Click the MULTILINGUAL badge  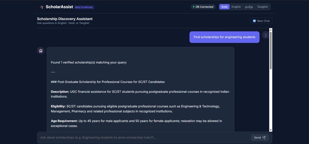84,7
